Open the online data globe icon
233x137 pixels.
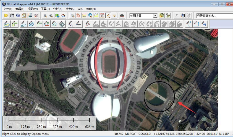pos(18,16)
